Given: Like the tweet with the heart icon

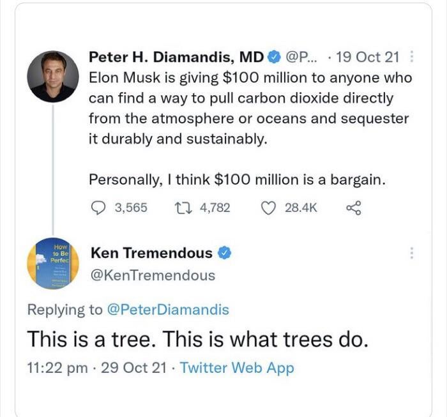Looking at the screenshot, I should [270, 208].
